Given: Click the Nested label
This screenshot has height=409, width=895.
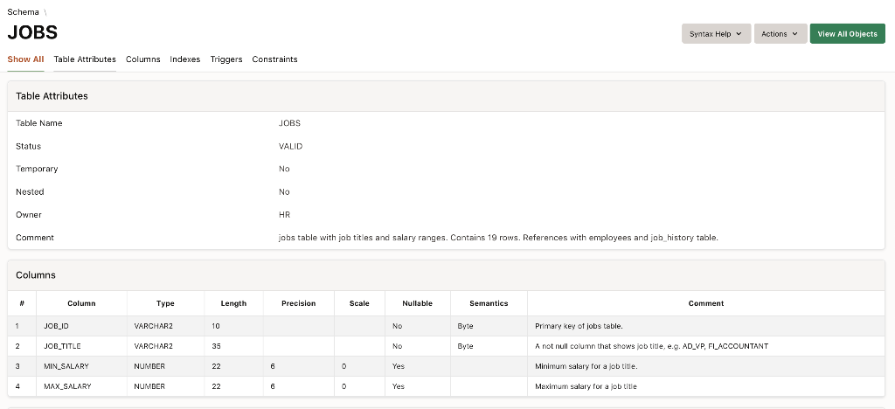Looking at the screenshot, I should coord(30,191).
